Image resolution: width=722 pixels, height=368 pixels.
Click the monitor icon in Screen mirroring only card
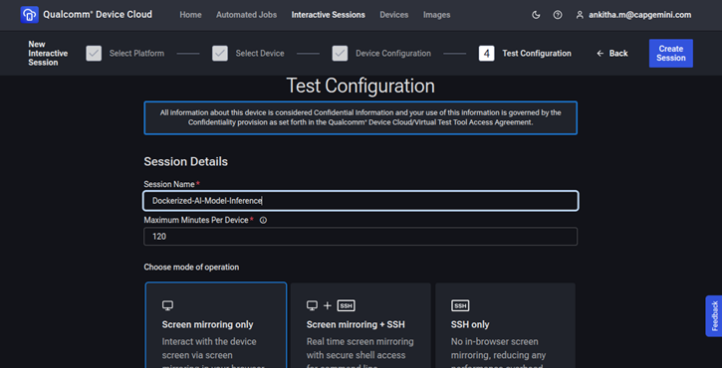click(x=167, y=305)
